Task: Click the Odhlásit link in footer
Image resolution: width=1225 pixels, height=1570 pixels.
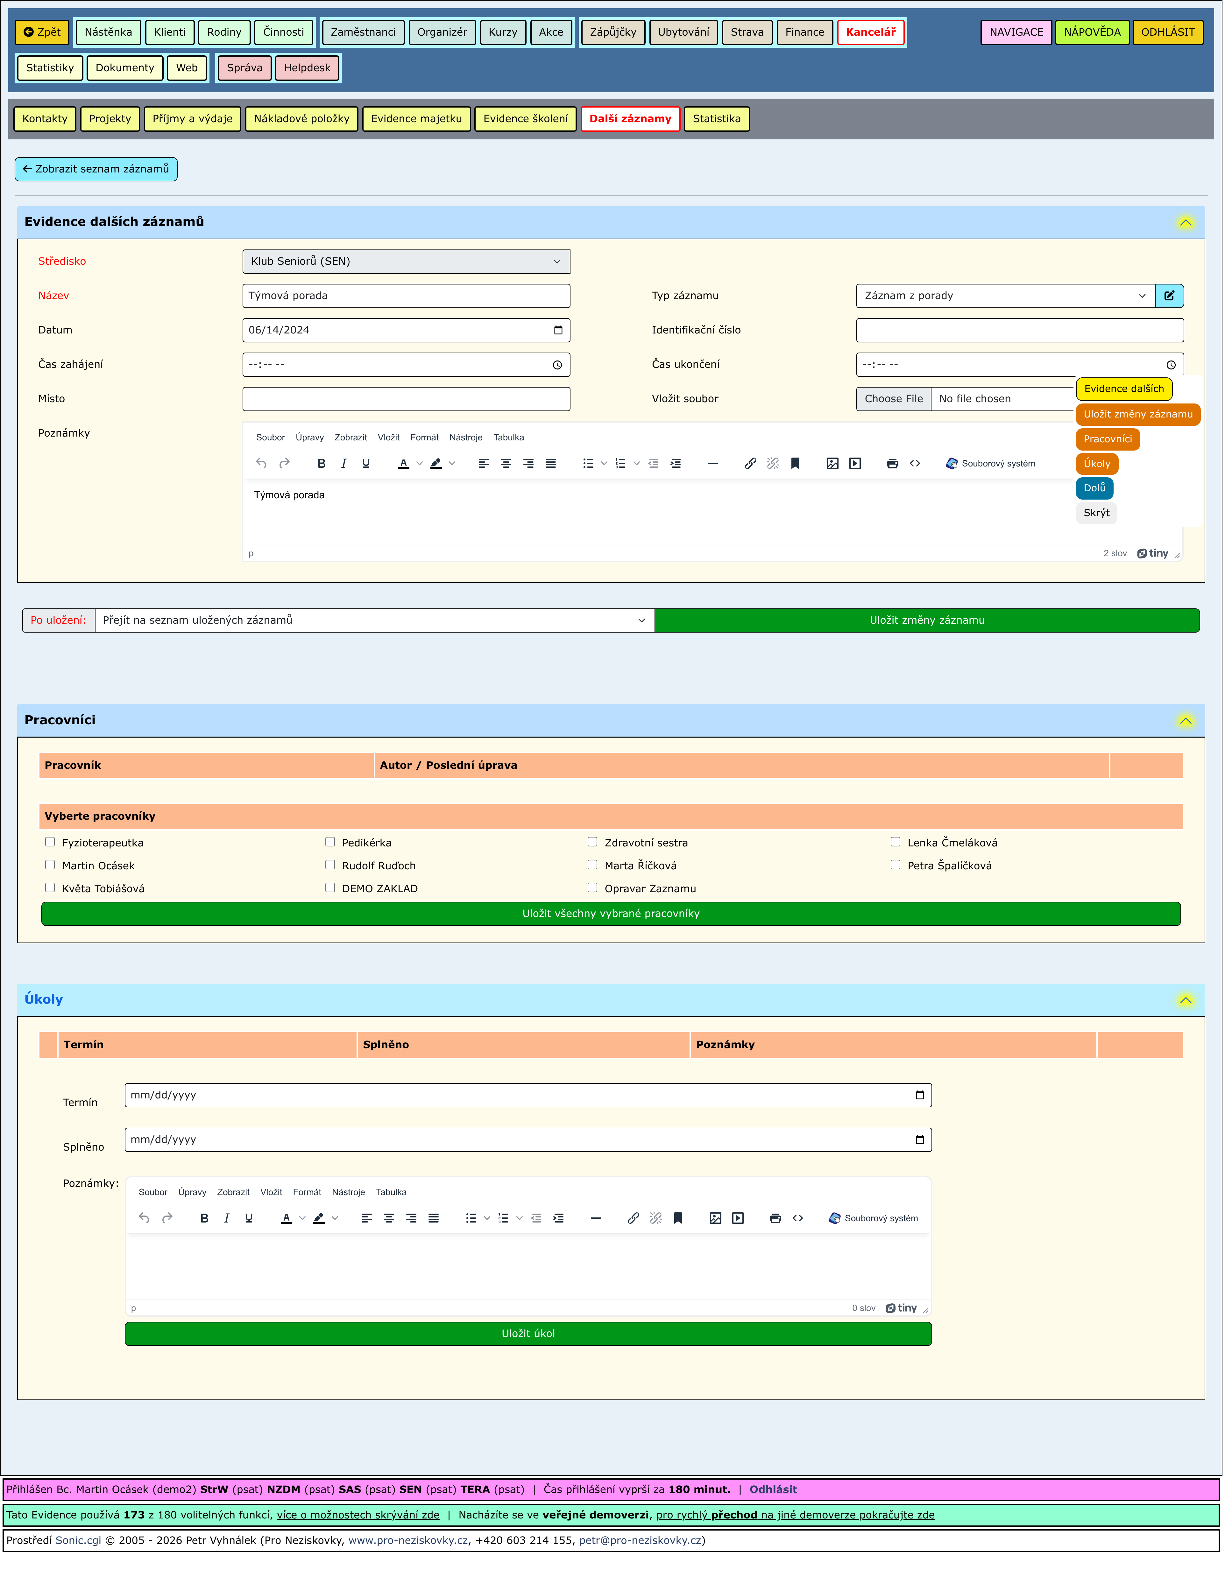Action: 773,1489
